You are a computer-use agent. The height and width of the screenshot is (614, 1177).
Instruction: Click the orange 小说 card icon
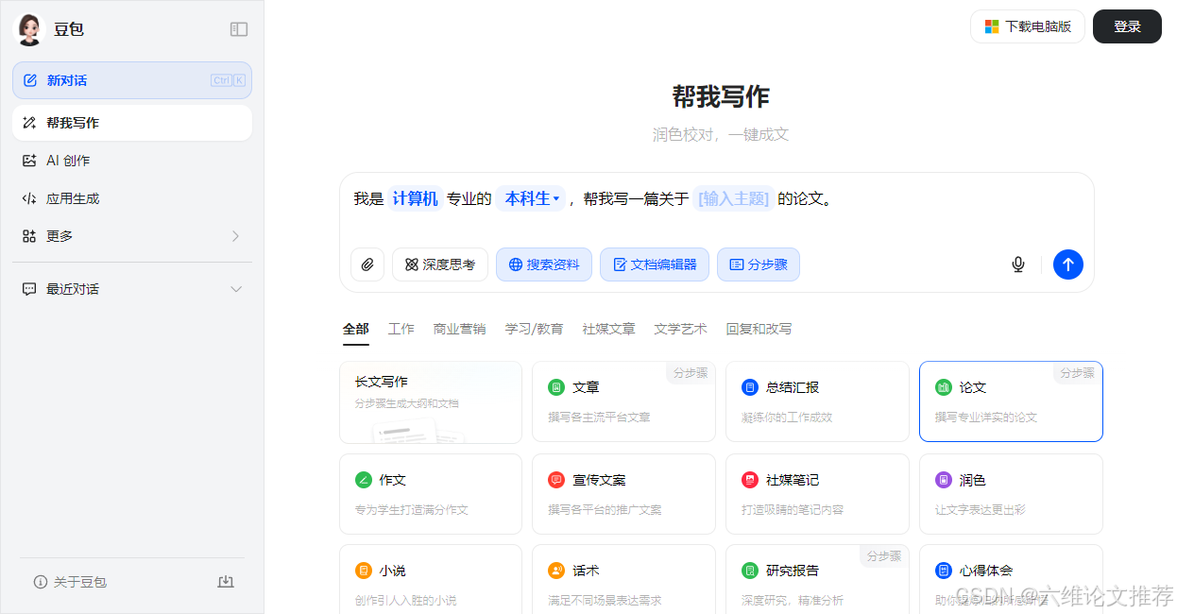[x=364, y=571]
